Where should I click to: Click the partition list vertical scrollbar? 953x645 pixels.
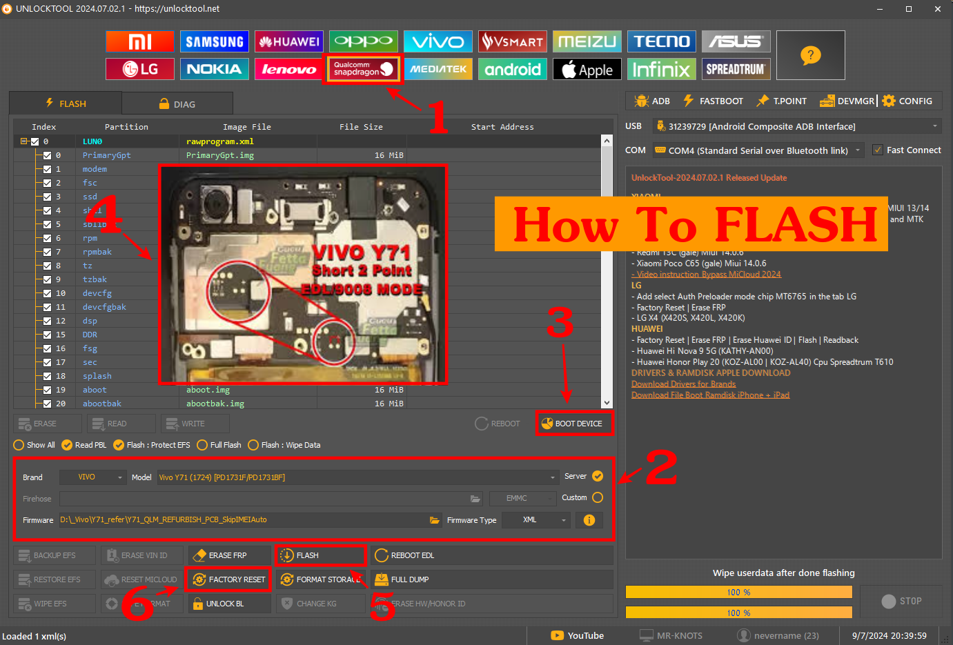607,272
